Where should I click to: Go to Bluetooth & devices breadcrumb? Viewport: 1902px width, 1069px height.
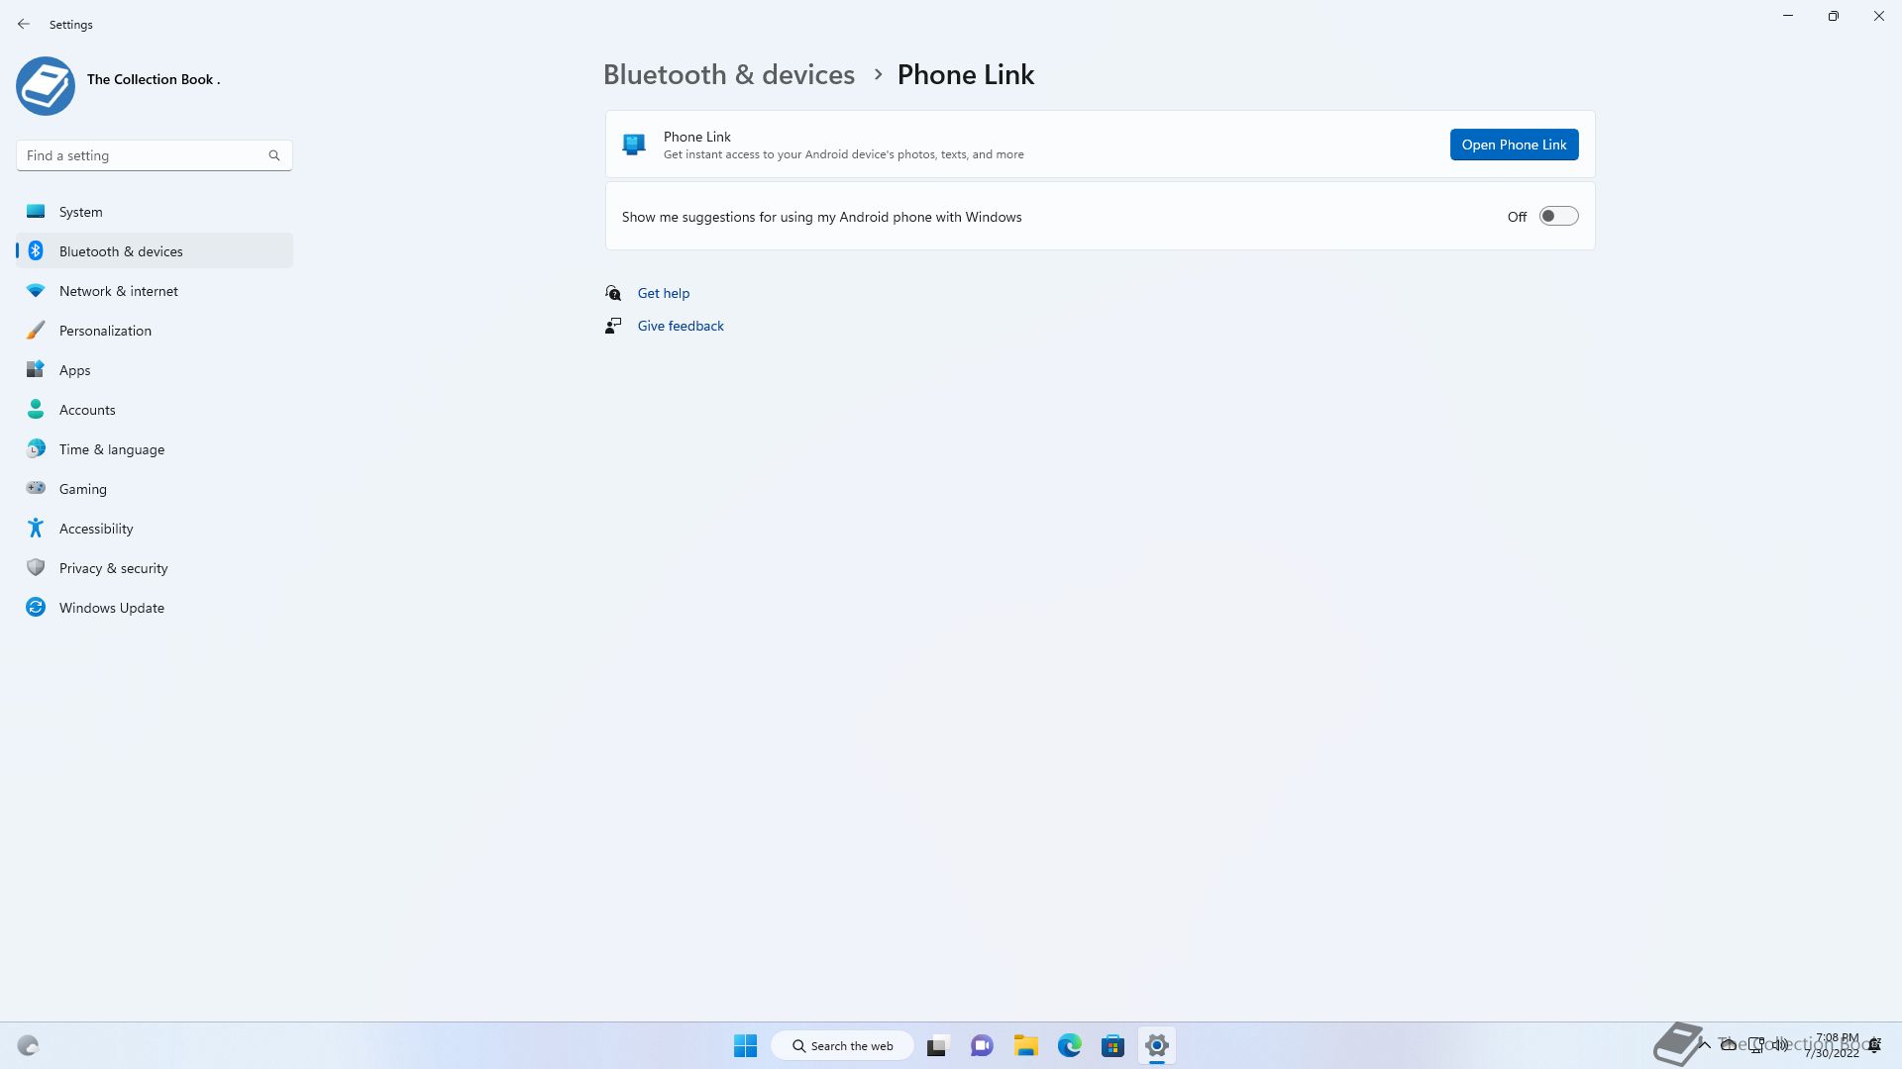[728, 74]
